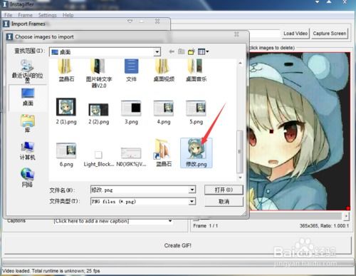The image size is (356, 276).
Task: Expand the 查找范围 location dropdown
Action: tap(157, 52)
